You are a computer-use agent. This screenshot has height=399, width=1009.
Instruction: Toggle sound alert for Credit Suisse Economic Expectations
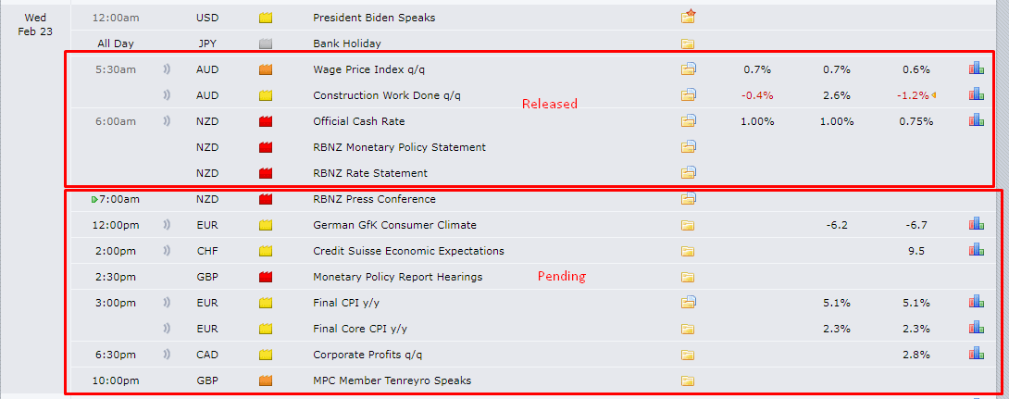[x=167, y=251]
